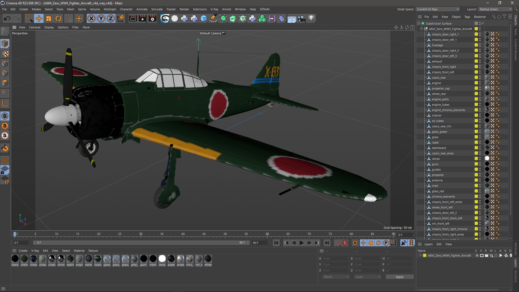Open Object manager Tags menu
This screenshot has width=519, height=292.
click(x=467, y=17)
